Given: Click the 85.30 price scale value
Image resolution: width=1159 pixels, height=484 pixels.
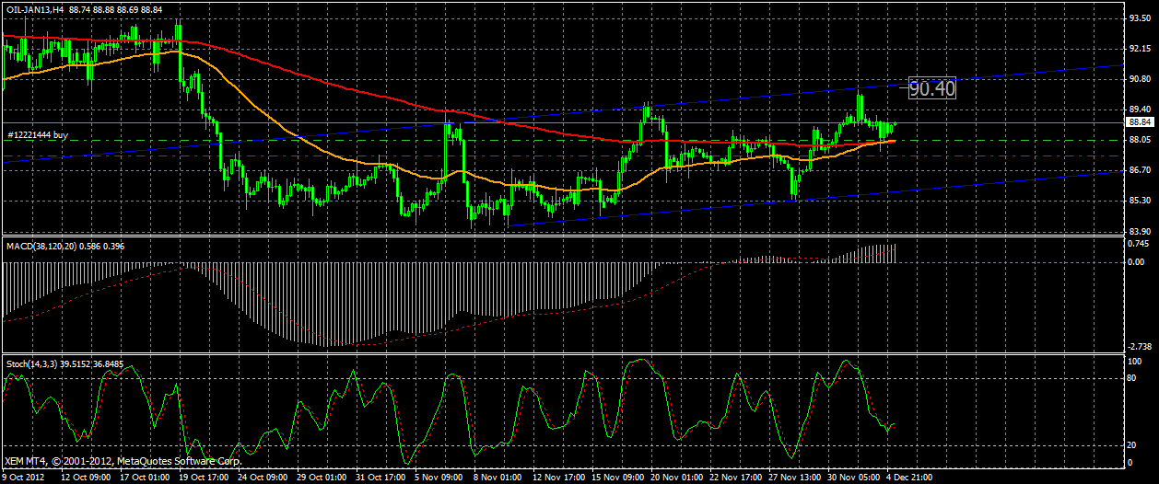Looking at the screenshot, I should pyautogui.click(x=1140, y=200).
